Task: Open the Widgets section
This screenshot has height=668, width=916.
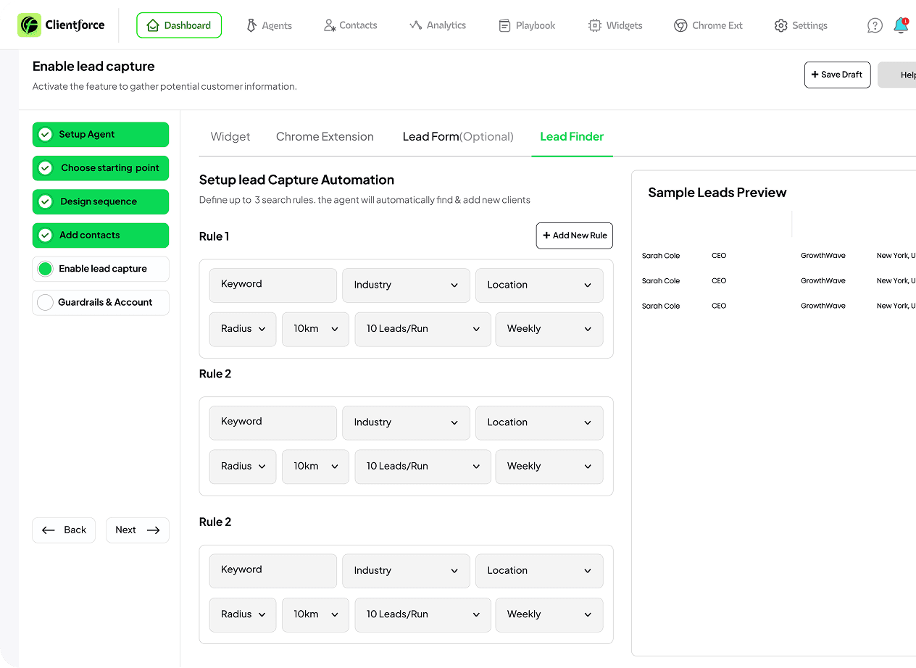Action: coord(615,25)
